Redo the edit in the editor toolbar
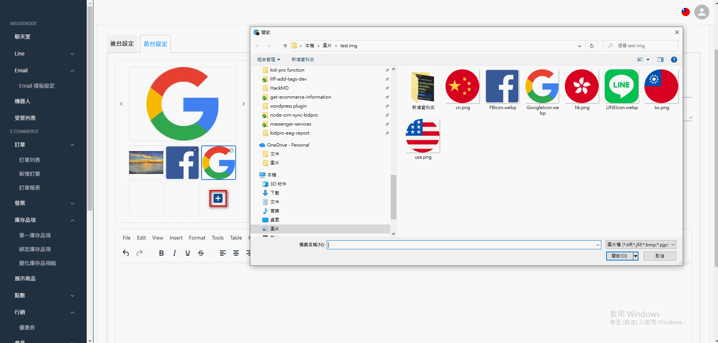Screen dimensions: 718x343 coord(140,253)
